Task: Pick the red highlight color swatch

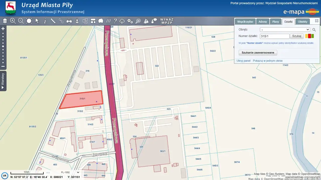Action: [309, 36]
